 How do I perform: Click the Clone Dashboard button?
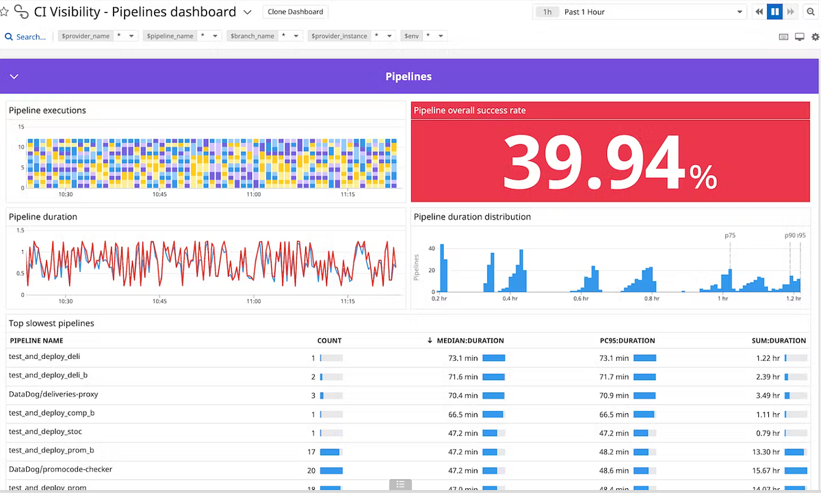click(x=295, y=12)
